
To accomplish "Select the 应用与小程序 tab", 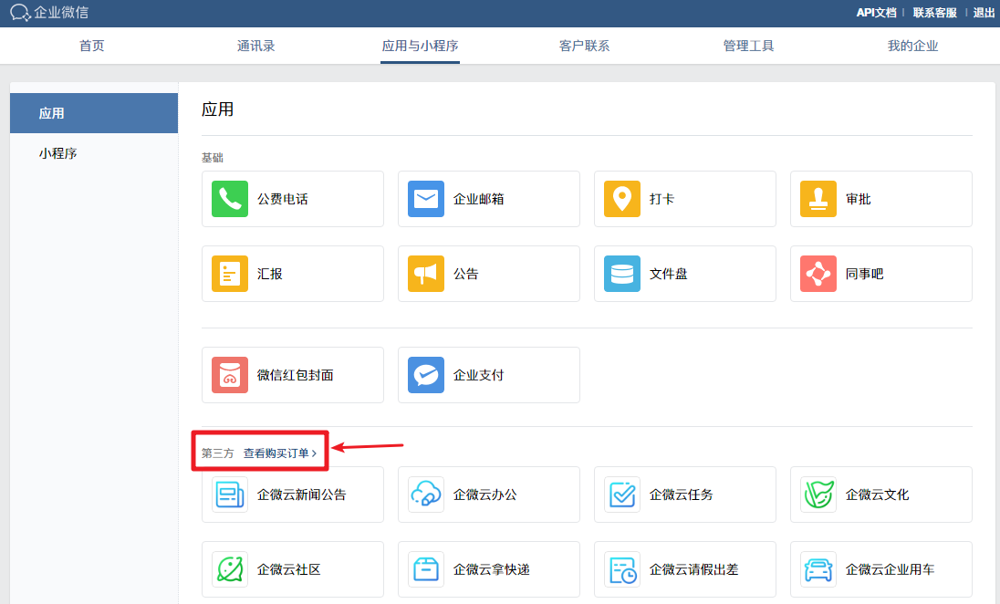I will [420, 46].
